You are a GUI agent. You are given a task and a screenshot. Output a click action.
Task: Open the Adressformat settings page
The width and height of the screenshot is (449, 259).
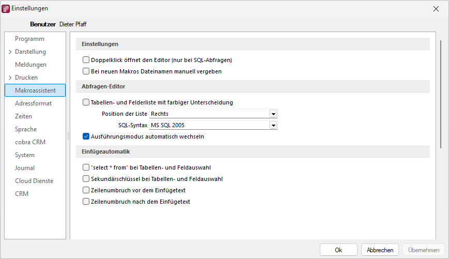(33, 103)
